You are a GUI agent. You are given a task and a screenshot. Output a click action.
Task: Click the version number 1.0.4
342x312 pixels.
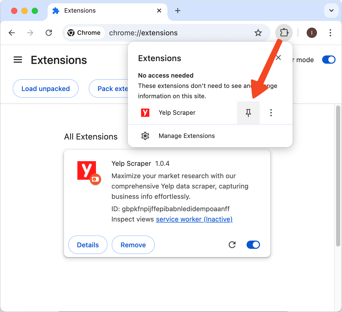pyautogui.click(x=162, y=163)
